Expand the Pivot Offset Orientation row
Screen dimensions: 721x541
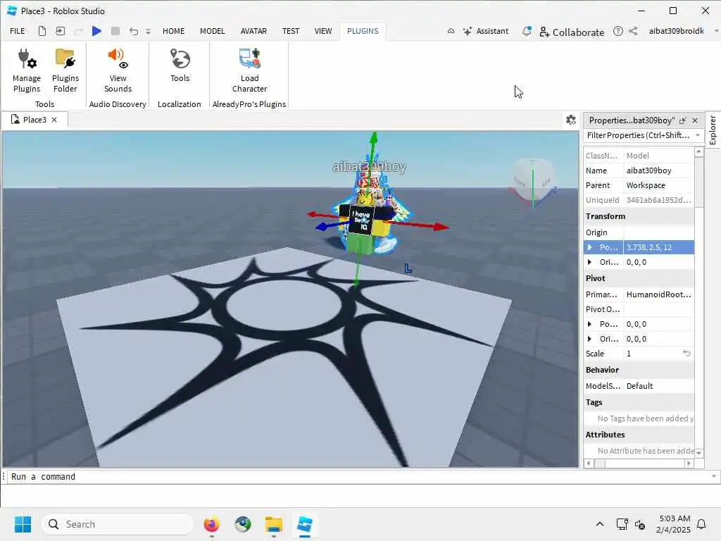[x=589, y=339]
